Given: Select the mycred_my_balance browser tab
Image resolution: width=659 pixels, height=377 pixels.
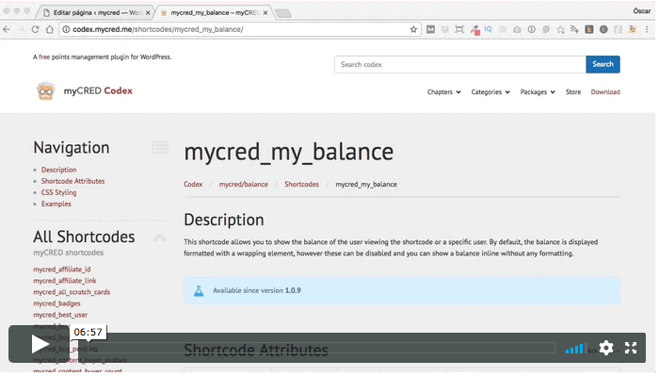Looking at the screenshot, I should coord(215,12).
